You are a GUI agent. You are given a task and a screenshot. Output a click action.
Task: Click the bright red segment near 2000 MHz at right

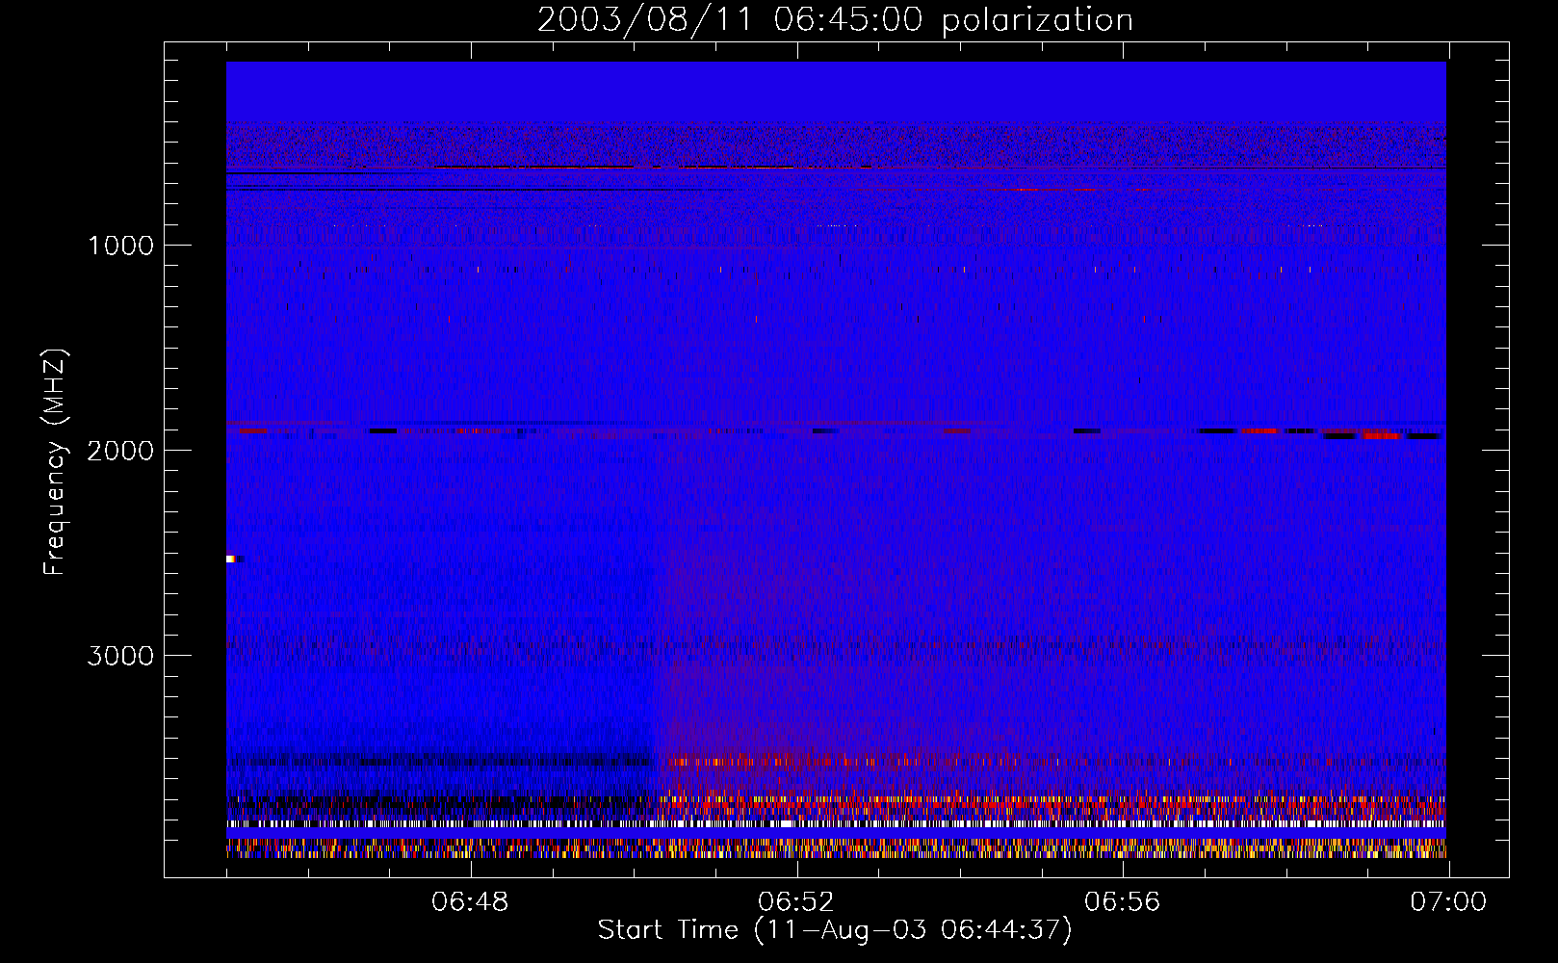pos(1381,435)
